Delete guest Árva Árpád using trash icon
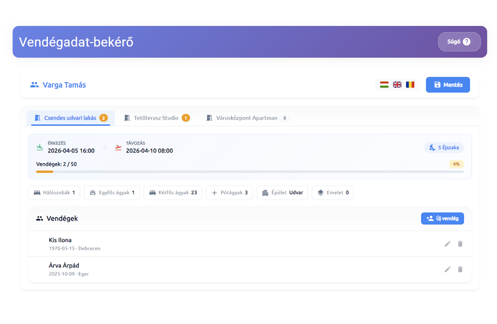Image resolution: width=497 pixels, height=324 pixels. (460, 269)
